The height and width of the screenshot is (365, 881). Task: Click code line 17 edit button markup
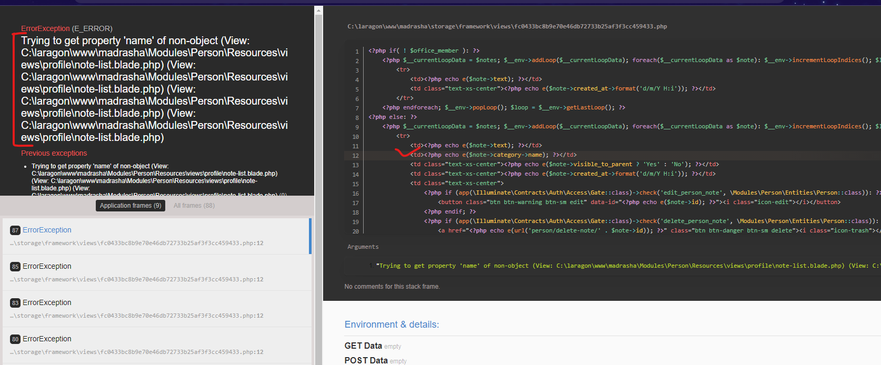[x=639, y=202]
